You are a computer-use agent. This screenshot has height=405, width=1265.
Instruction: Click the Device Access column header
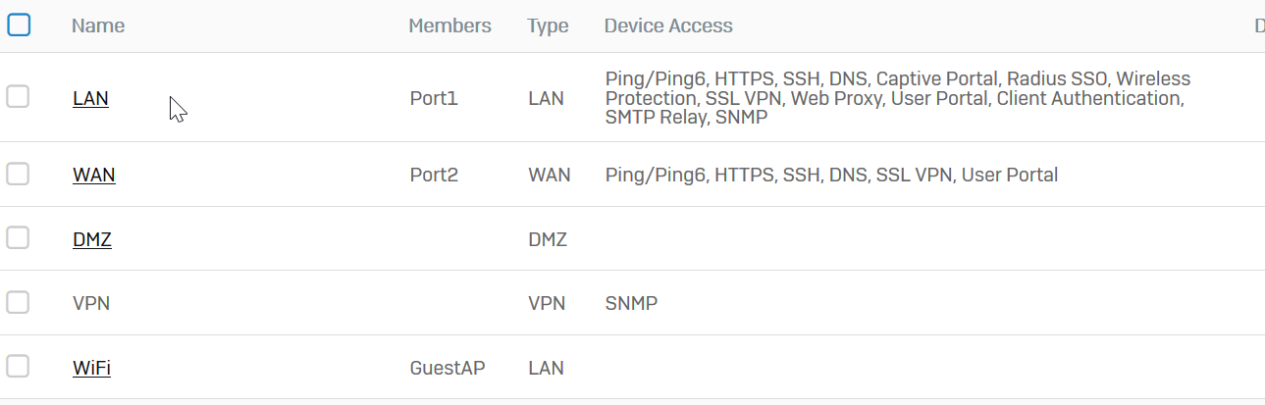[668, 26]
